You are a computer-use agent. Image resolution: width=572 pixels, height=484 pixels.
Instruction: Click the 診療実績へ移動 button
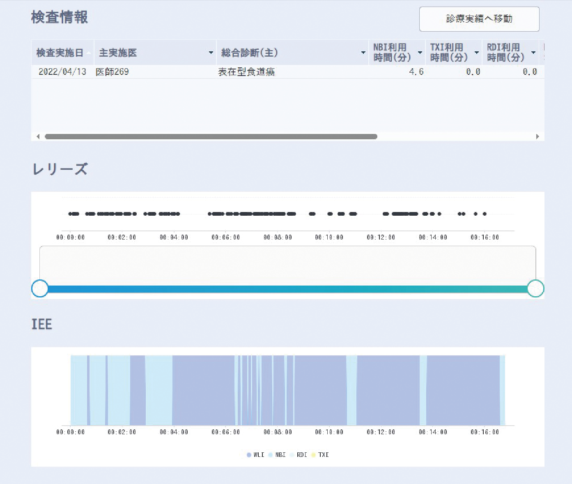click(479, 19)
